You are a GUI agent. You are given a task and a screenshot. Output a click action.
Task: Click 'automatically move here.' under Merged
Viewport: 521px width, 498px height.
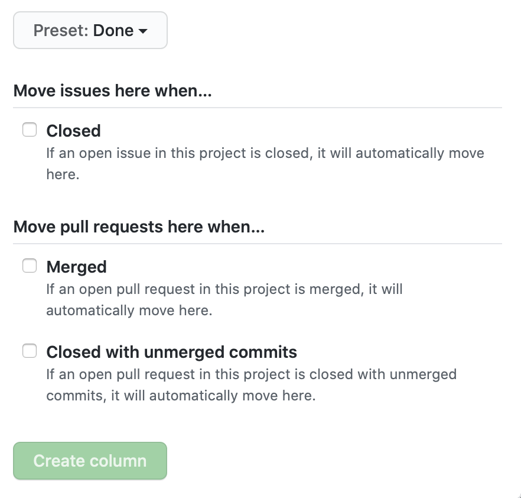[129, 311]
